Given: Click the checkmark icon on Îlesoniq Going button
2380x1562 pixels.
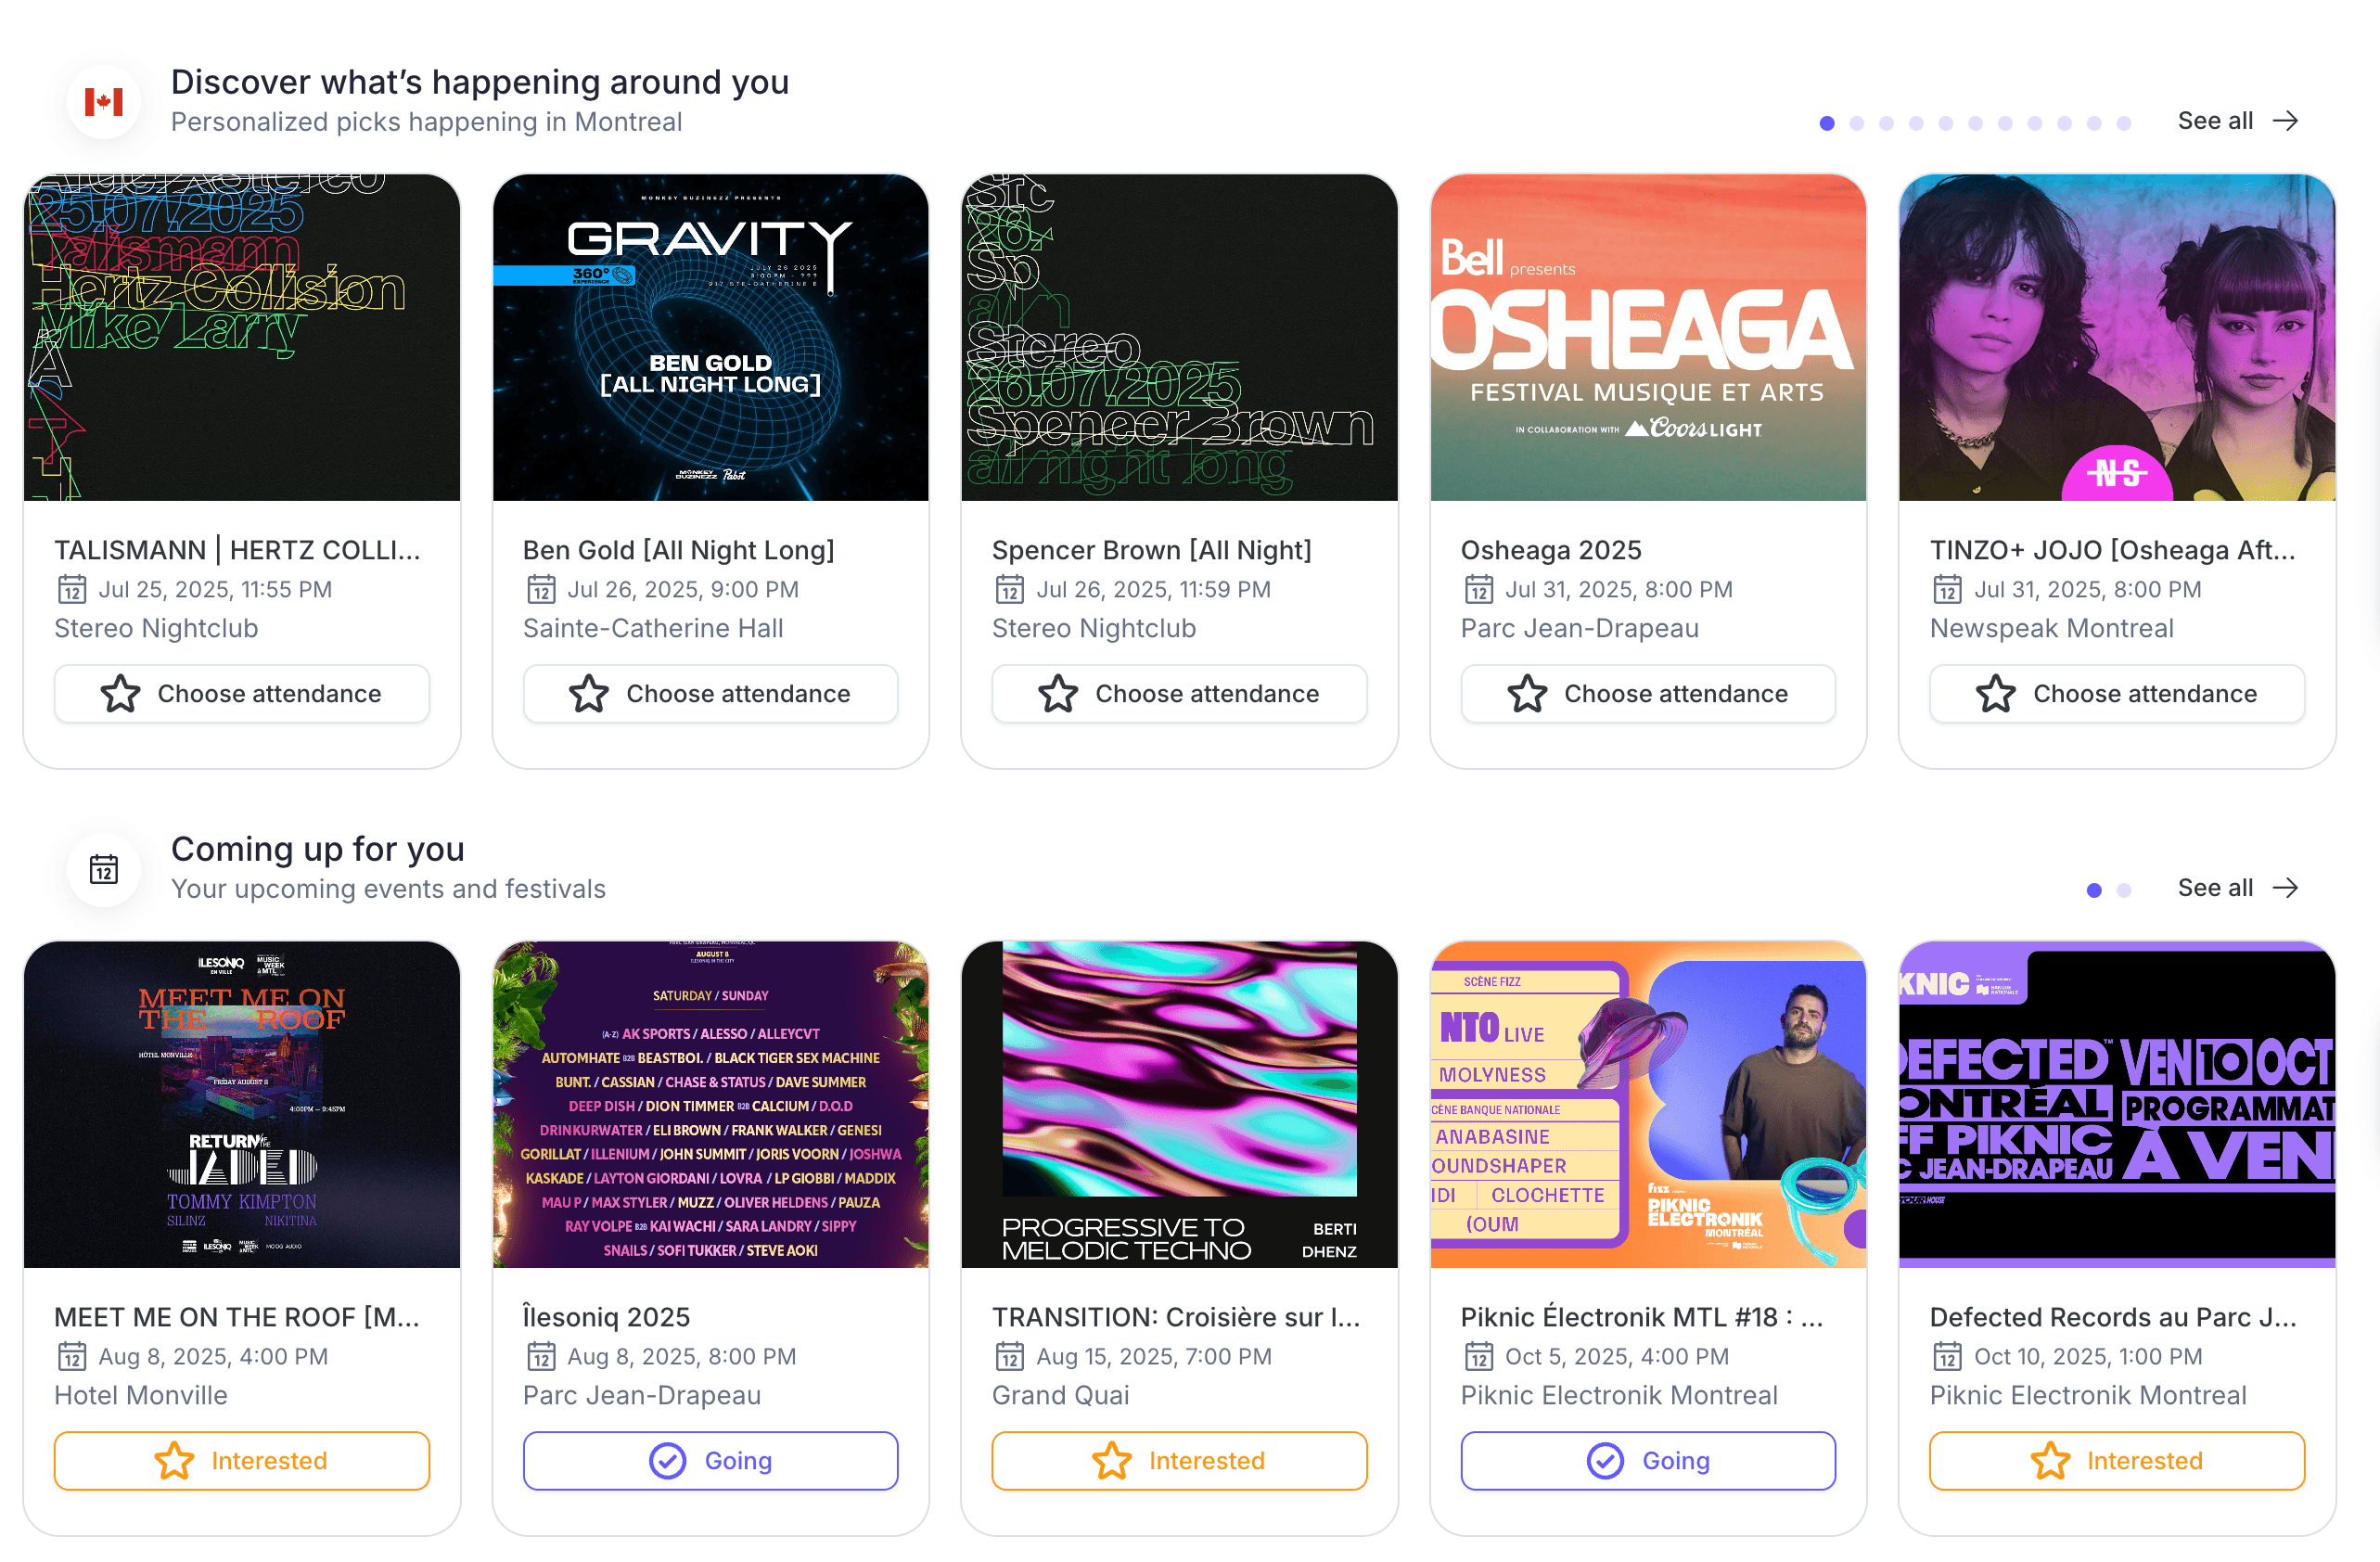Looking at the screenshot, I should click(x=667, y=1460).
